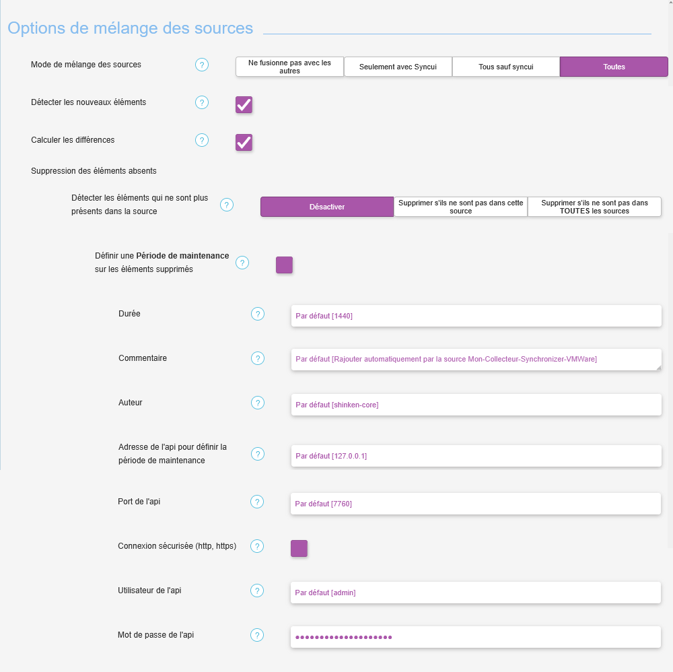Select Ne fusionne pas avec les autres
673x672 pixels.
point(289,67)
